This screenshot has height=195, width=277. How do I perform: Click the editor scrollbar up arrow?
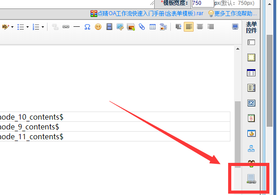pos(238,49)
